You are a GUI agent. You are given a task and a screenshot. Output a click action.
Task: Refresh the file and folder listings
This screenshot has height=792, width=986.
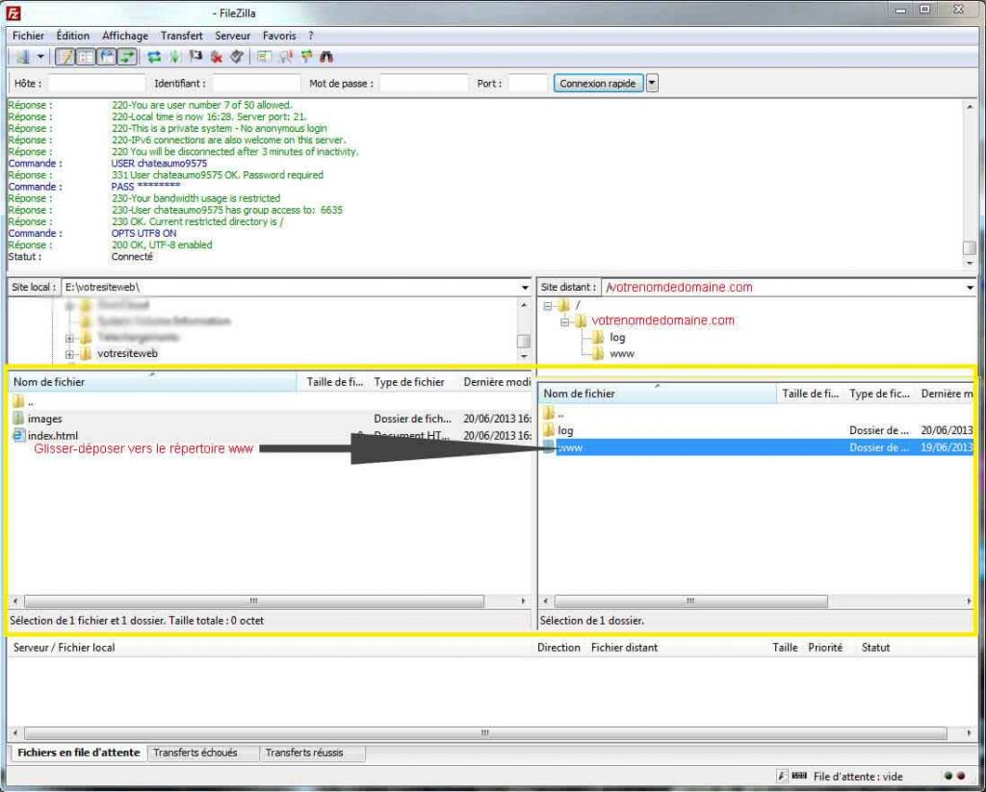(x=153, y=57)
